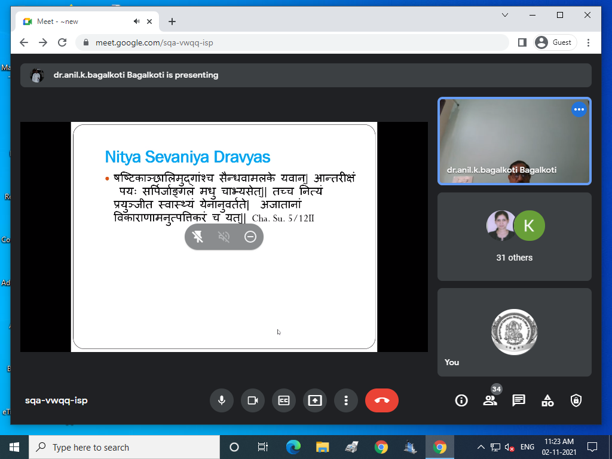Toggle the microphone in call controls
This screenshot has width=612, height=459.
point(222,400)
